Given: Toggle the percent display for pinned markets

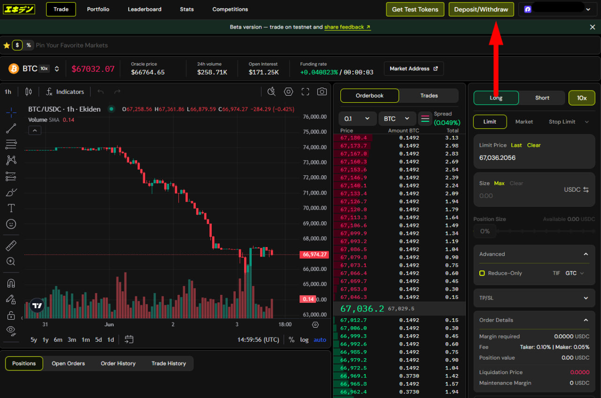Looking at the screenshot, I should click(x=29, y=45).
